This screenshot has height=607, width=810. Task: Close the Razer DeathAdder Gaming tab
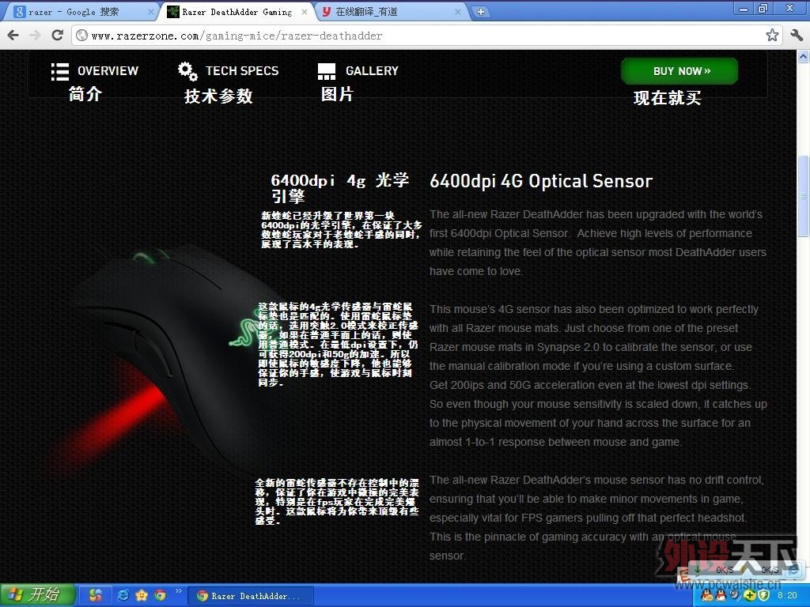[x=305, y=11]
